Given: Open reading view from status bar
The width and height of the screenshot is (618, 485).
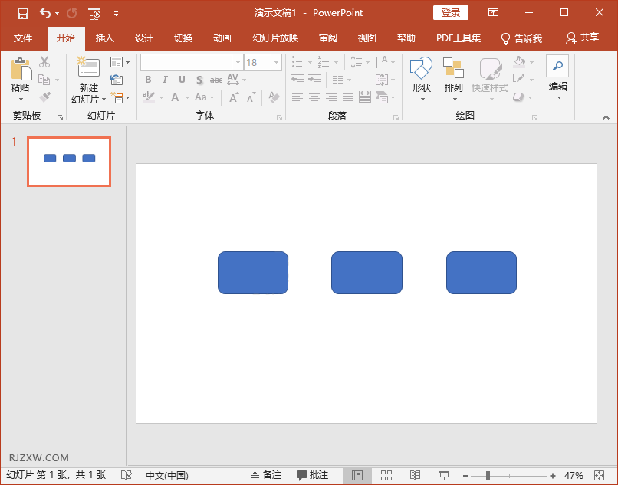Looking at the screenshot, I should [x=415, y=476].
